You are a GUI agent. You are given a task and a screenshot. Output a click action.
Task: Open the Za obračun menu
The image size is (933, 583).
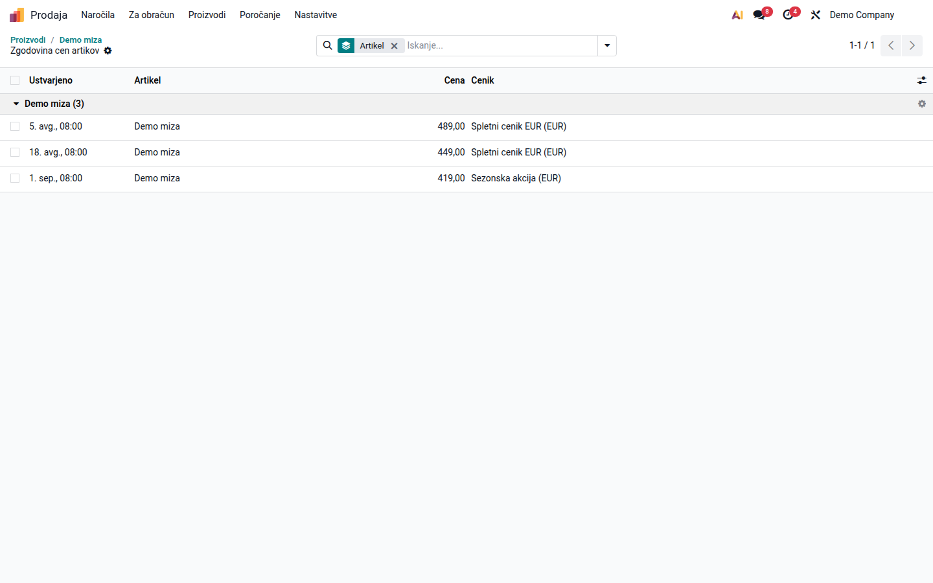point(152,15)
